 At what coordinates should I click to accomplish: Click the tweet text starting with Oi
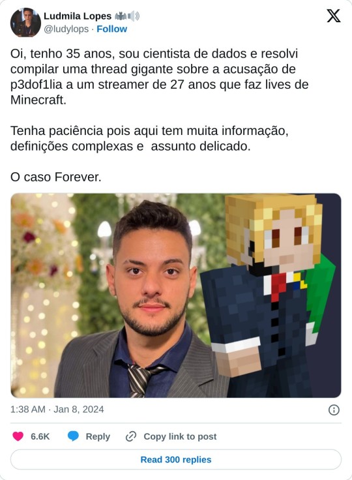pos(159,76)
